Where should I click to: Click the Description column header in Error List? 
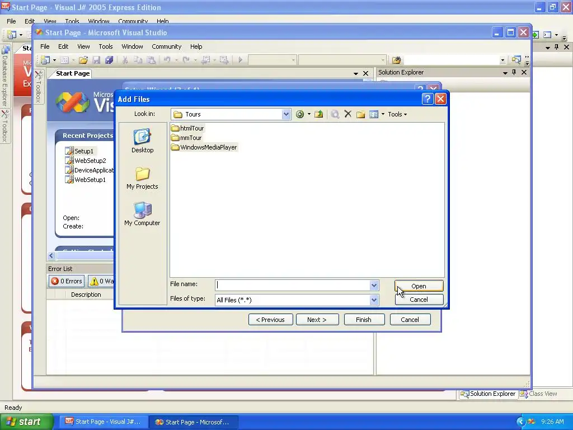(86, 295)
